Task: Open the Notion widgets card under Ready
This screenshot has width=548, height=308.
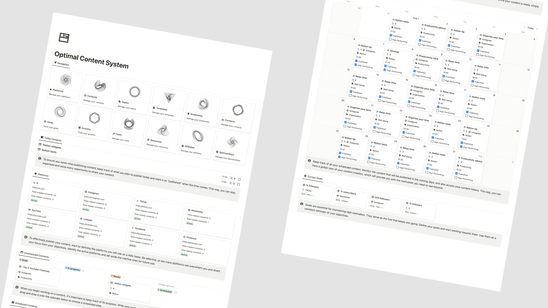Action: coord(130,291)
